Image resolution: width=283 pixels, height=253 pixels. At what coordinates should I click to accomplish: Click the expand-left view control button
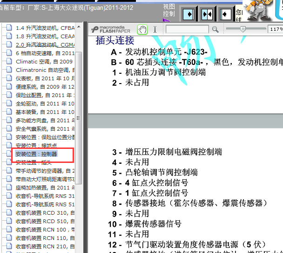pyautogui.click(x=226, y=14)
